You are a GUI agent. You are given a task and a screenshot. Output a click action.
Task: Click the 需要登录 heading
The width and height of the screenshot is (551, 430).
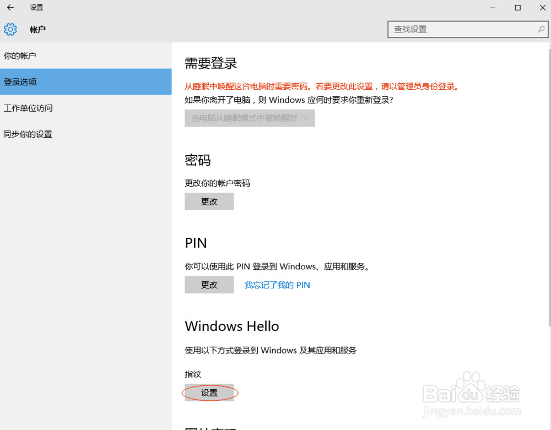click(x=211, y=63)
